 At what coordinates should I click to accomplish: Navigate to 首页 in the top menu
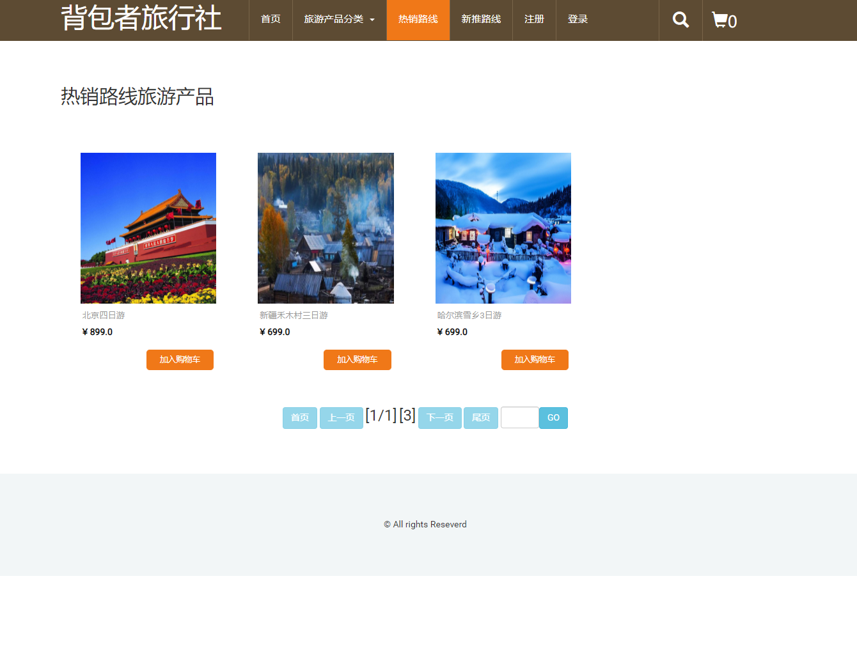(x=270, y=19)
